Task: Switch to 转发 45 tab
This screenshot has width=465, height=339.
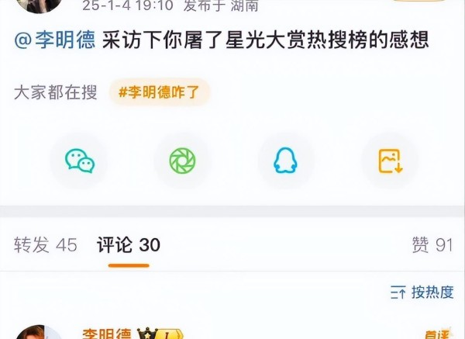Action: pos(46,245)
